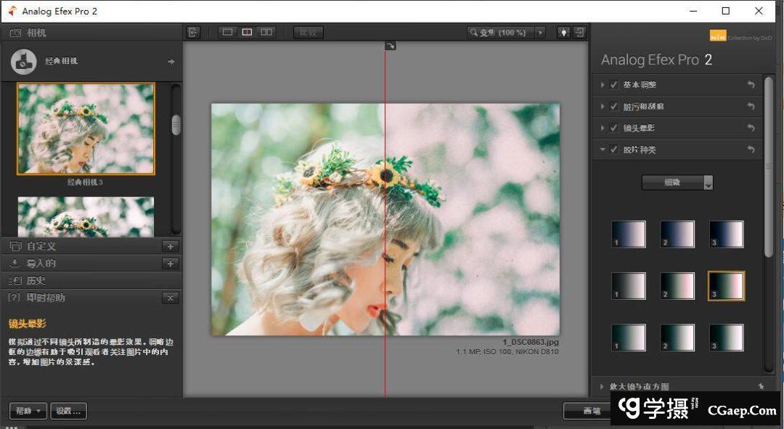
Task: Disable the 脏污和刮痕 checkbox
Action: coord(614,107)
